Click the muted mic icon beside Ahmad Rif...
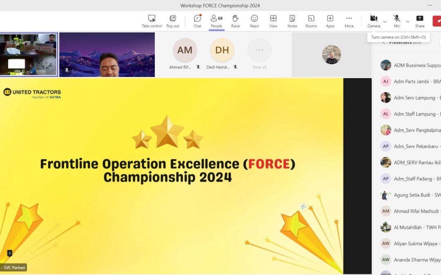This screenshot has width=441, height=275. (198, 67)
